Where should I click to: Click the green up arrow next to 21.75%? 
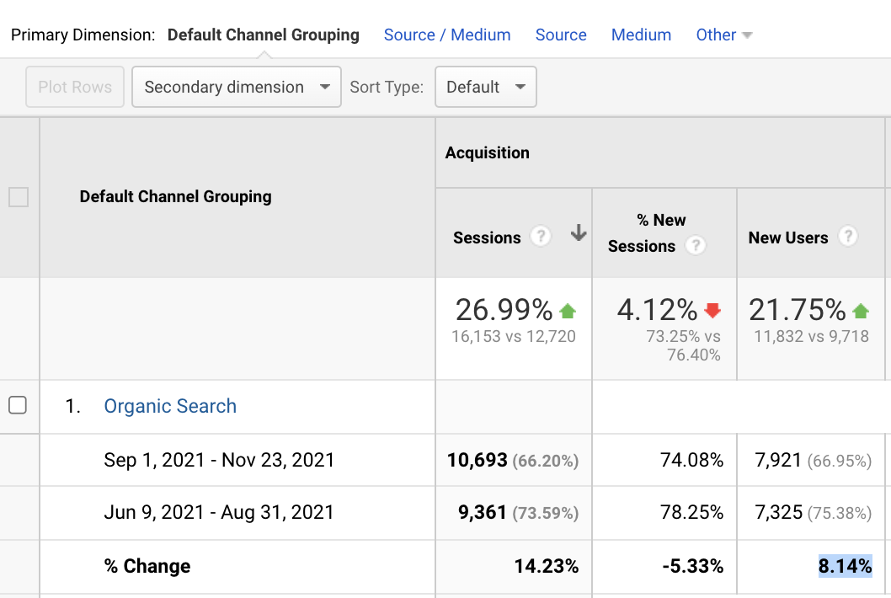[860, 310]
